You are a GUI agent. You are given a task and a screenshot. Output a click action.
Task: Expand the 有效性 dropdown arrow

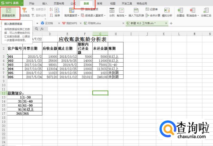point(126,15)
